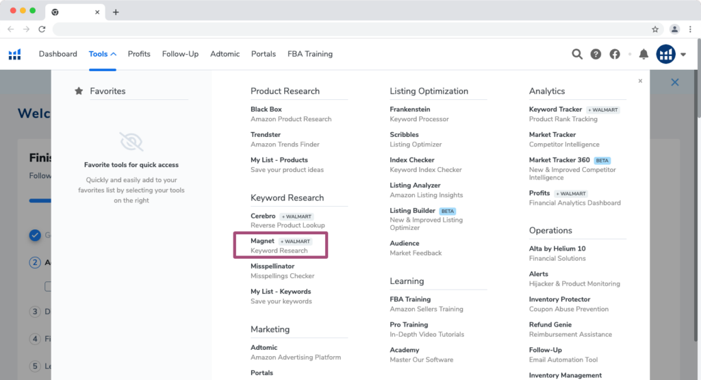Open Inventory Management
Screen dimensions: 701x380
[x=565, y=375]
